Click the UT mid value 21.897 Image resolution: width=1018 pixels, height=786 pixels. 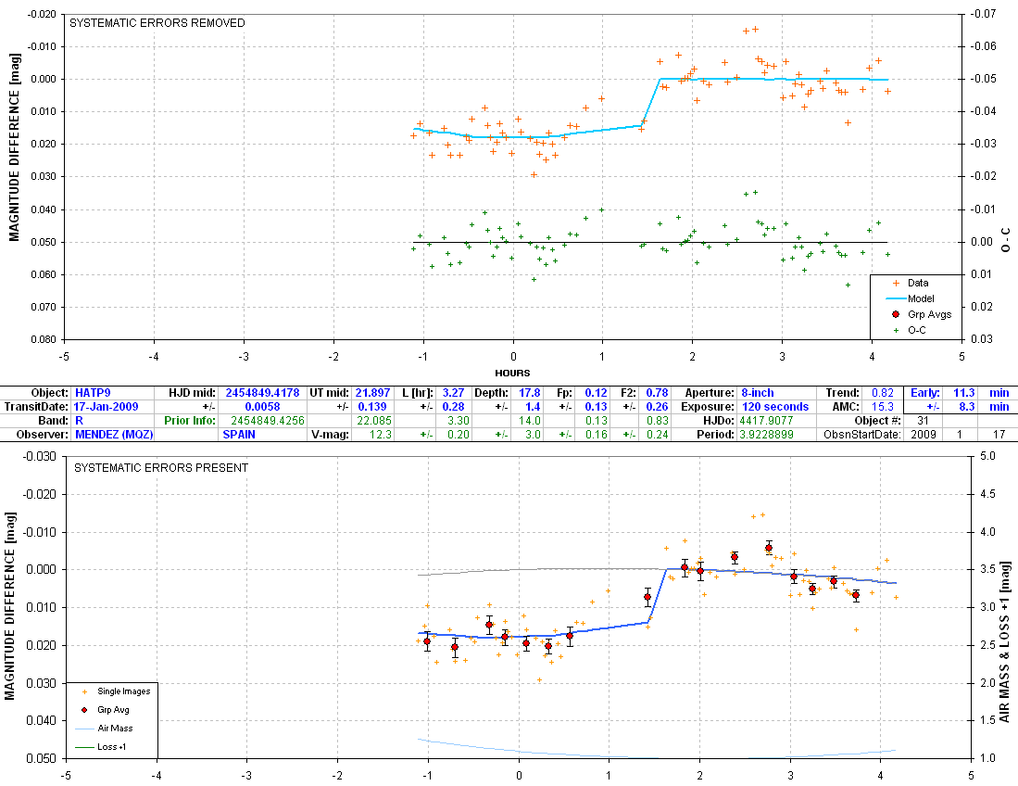372,392
